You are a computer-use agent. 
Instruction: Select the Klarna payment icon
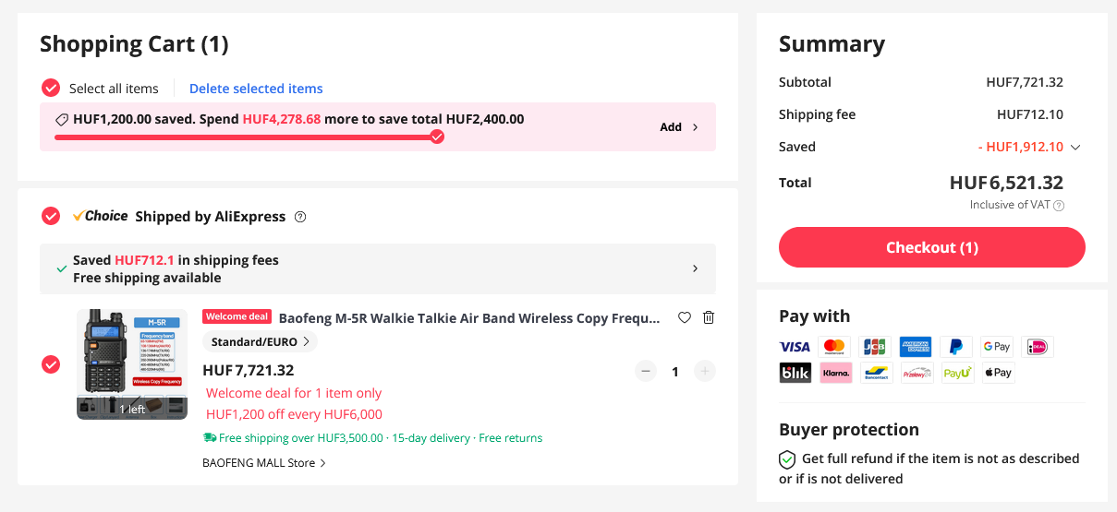[x=835, y=373]
